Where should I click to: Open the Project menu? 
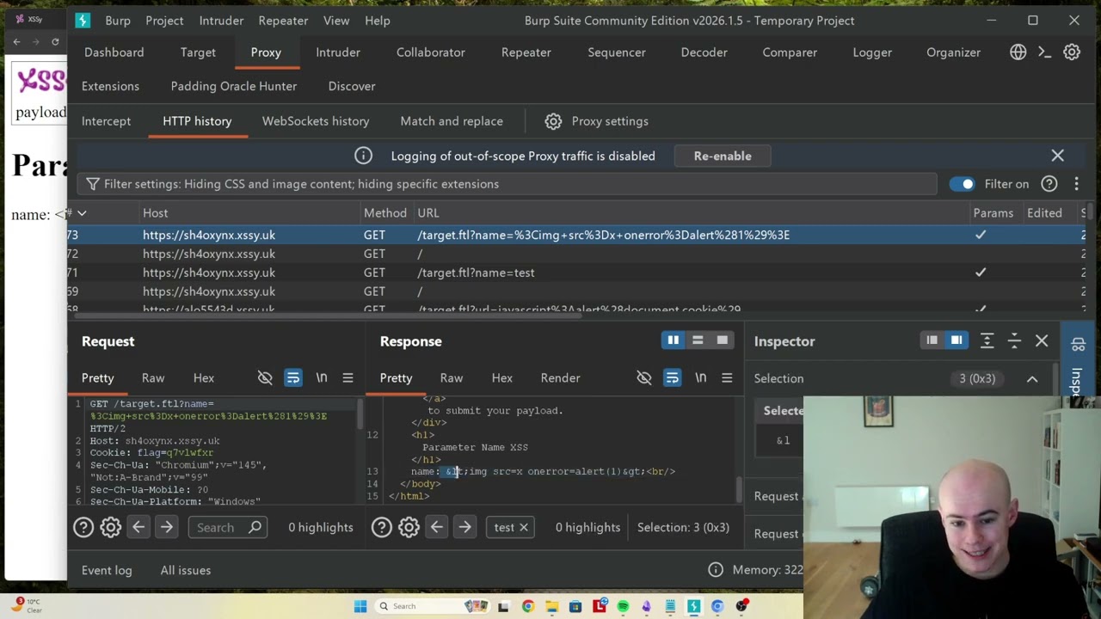(x=164, y=21)
